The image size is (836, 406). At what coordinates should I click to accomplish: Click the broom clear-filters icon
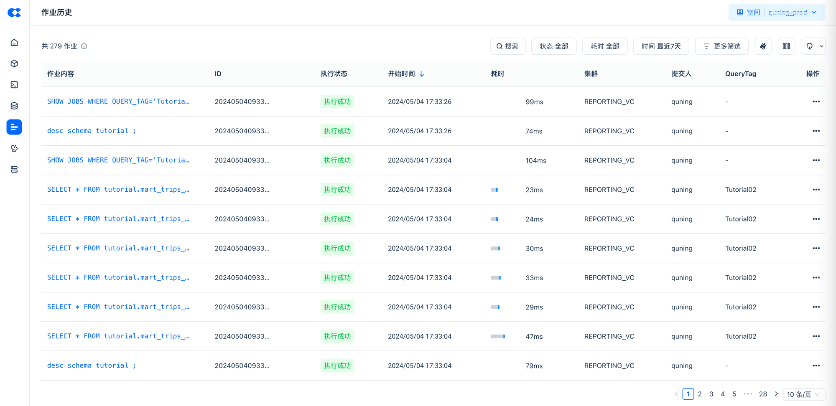(x=763, y=46)
